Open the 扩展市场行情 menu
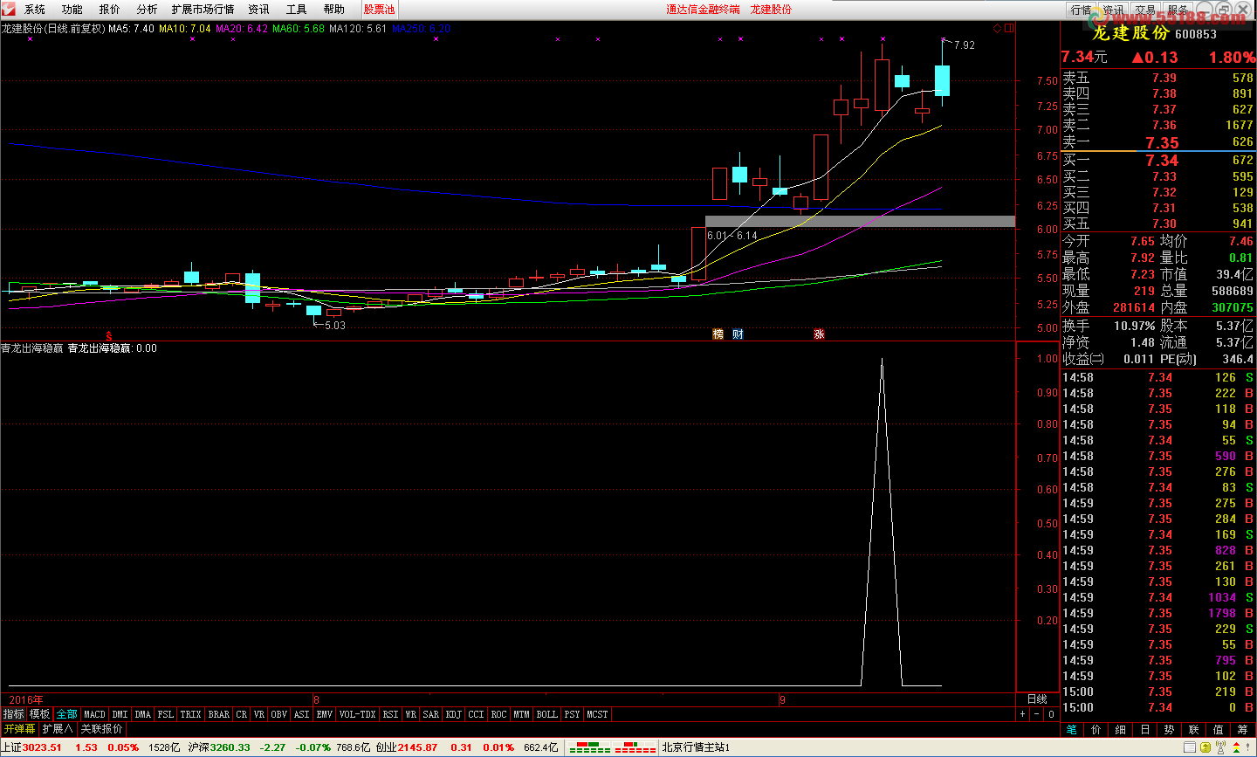Image resolution: width=1257 pixels, height=757 pixels. (x=203, y=10)
